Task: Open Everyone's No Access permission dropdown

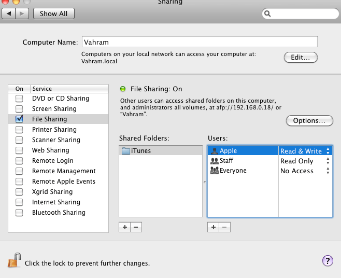Action: click(305, 171)
